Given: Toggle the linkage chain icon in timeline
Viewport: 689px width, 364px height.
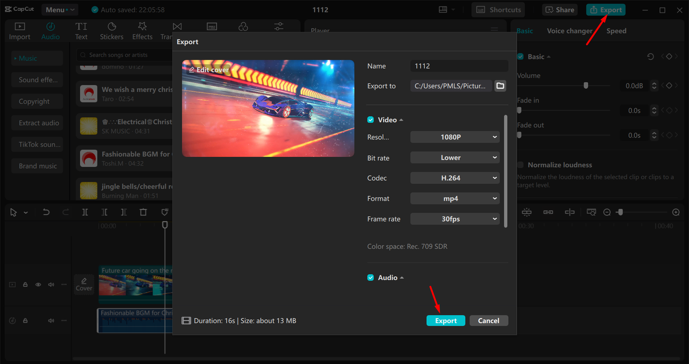Looking at the screenshot, I should click(x=548, y=212).
